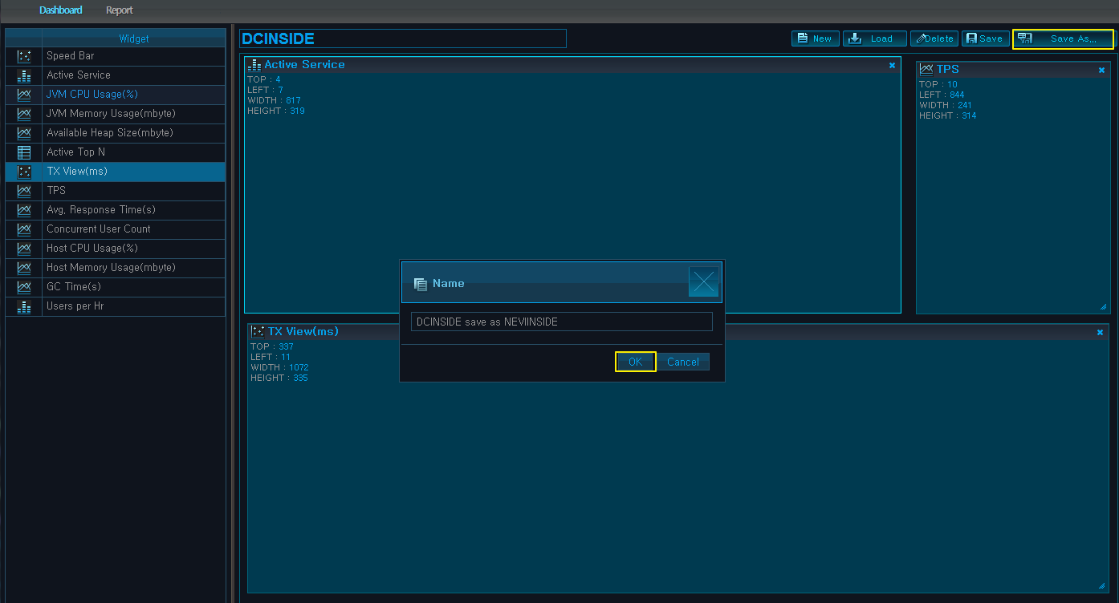Switch to the Report tab

click(120, 10)
